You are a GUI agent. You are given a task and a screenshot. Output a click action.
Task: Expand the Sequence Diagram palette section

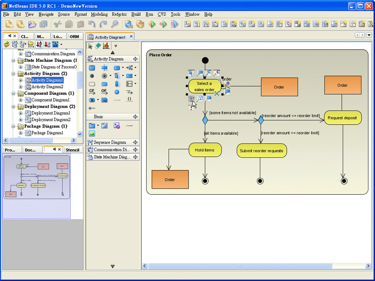point(135,142)
